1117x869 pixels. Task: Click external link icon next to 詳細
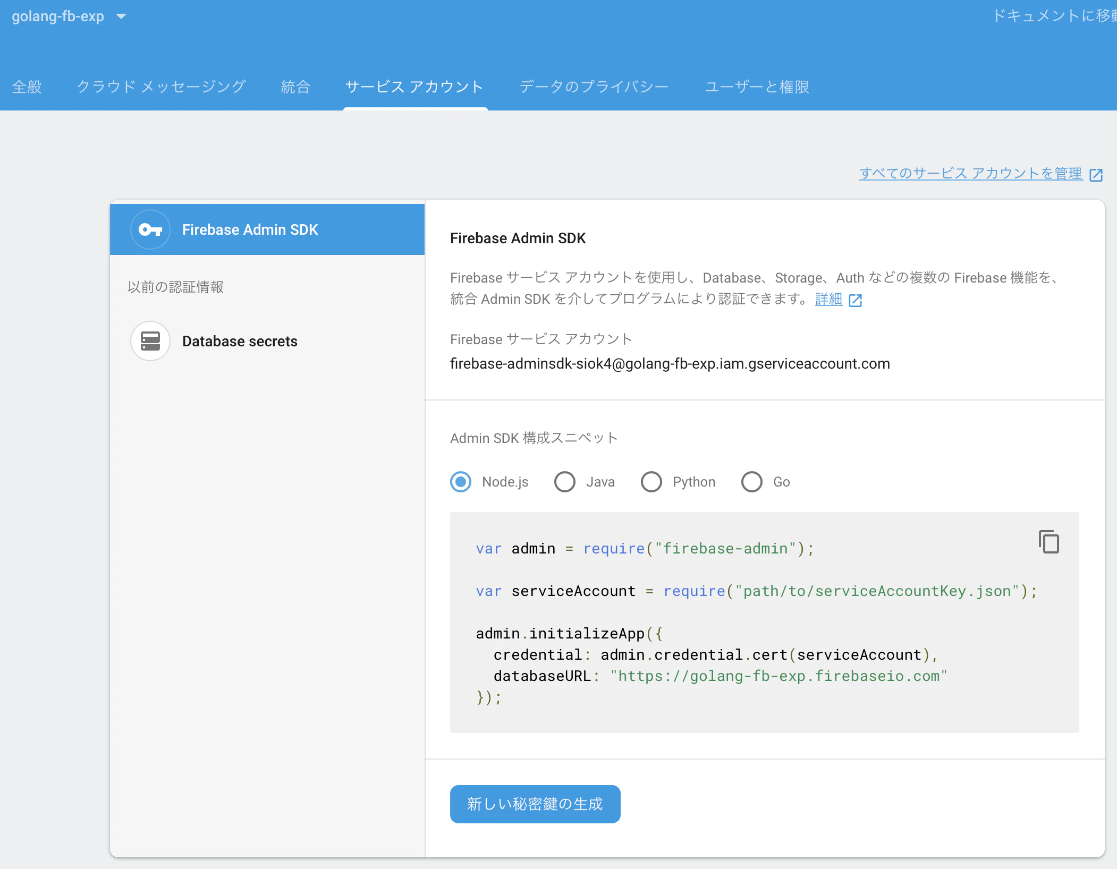point(856,301)
